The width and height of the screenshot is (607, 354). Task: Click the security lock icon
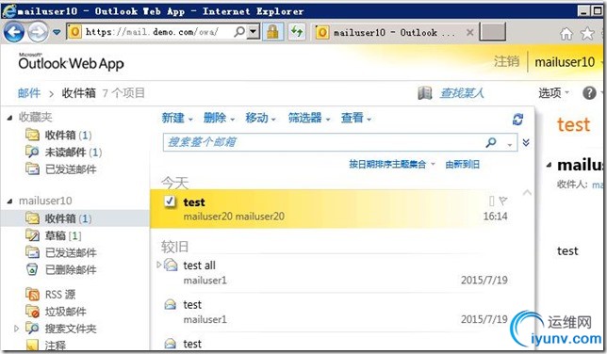tap(272, 32)
